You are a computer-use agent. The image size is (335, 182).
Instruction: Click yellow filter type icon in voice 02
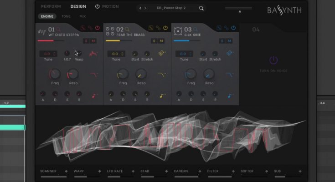162,75
